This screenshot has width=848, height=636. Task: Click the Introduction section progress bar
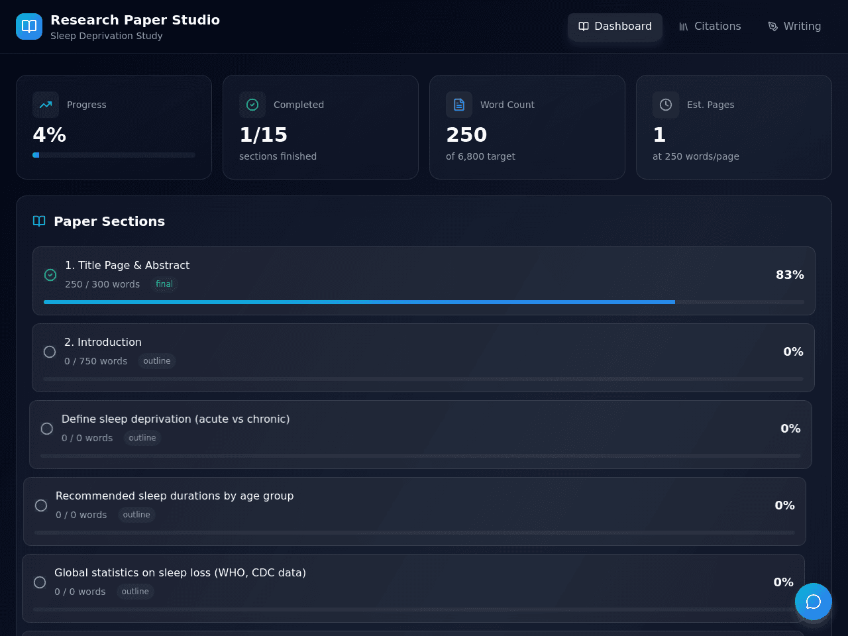[x=423, y=379]
